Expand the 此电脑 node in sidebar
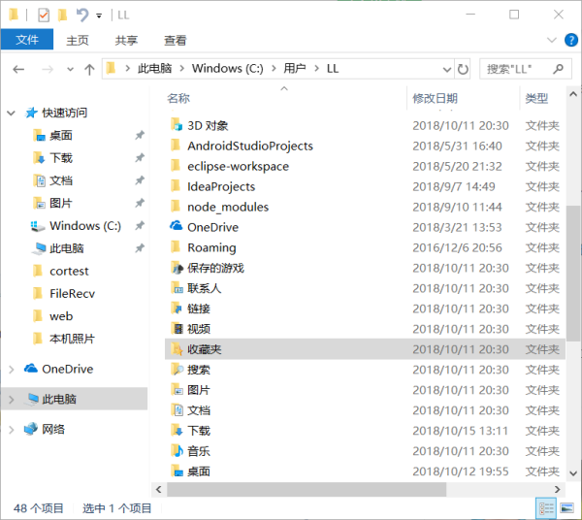582x520 pixels. pos(12,400)
